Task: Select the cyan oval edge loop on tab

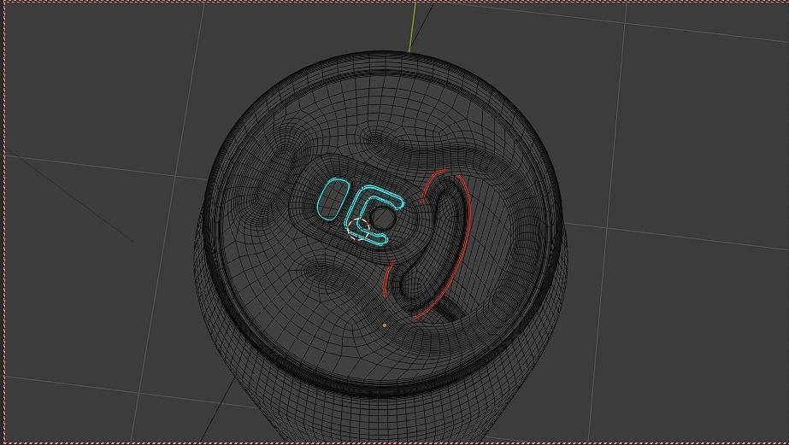Action: pyautogui.click(x=333, y=200)
